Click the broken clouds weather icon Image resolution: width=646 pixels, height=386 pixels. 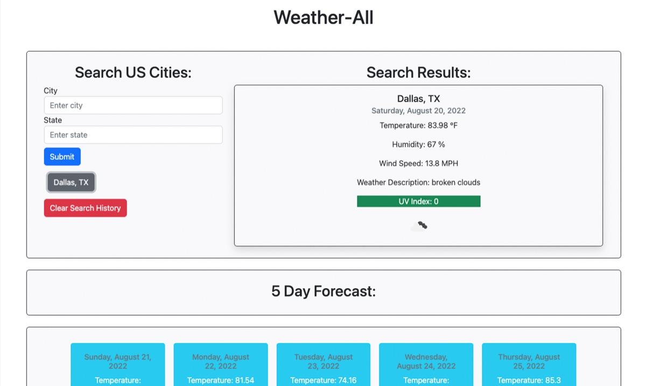(x=419, y=226)
